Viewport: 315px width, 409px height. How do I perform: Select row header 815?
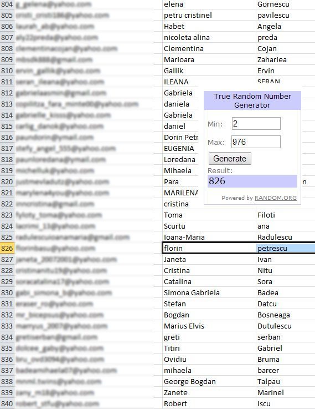coord(7,126)
